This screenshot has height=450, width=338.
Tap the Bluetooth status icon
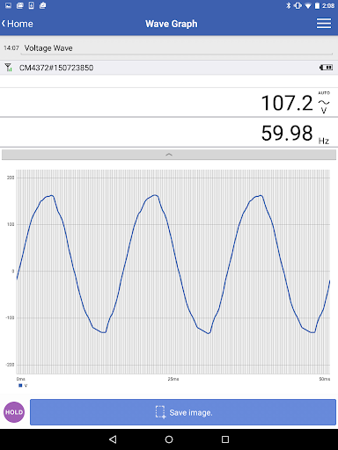[x=288, y=5]
